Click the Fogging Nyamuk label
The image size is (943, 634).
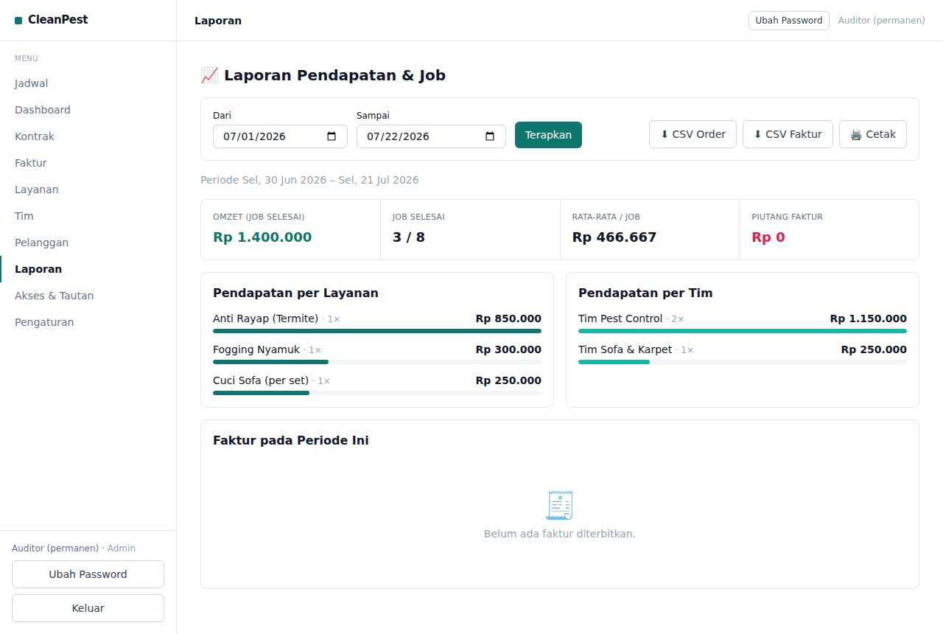[256, 349]
